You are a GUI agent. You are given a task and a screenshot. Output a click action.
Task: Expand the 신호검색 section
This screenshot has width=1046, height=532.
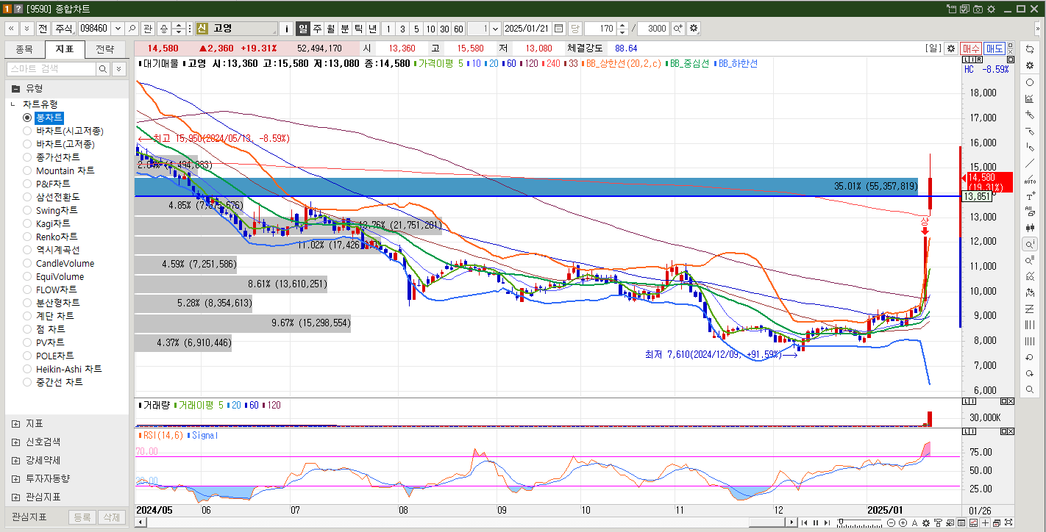coord(15,442)
